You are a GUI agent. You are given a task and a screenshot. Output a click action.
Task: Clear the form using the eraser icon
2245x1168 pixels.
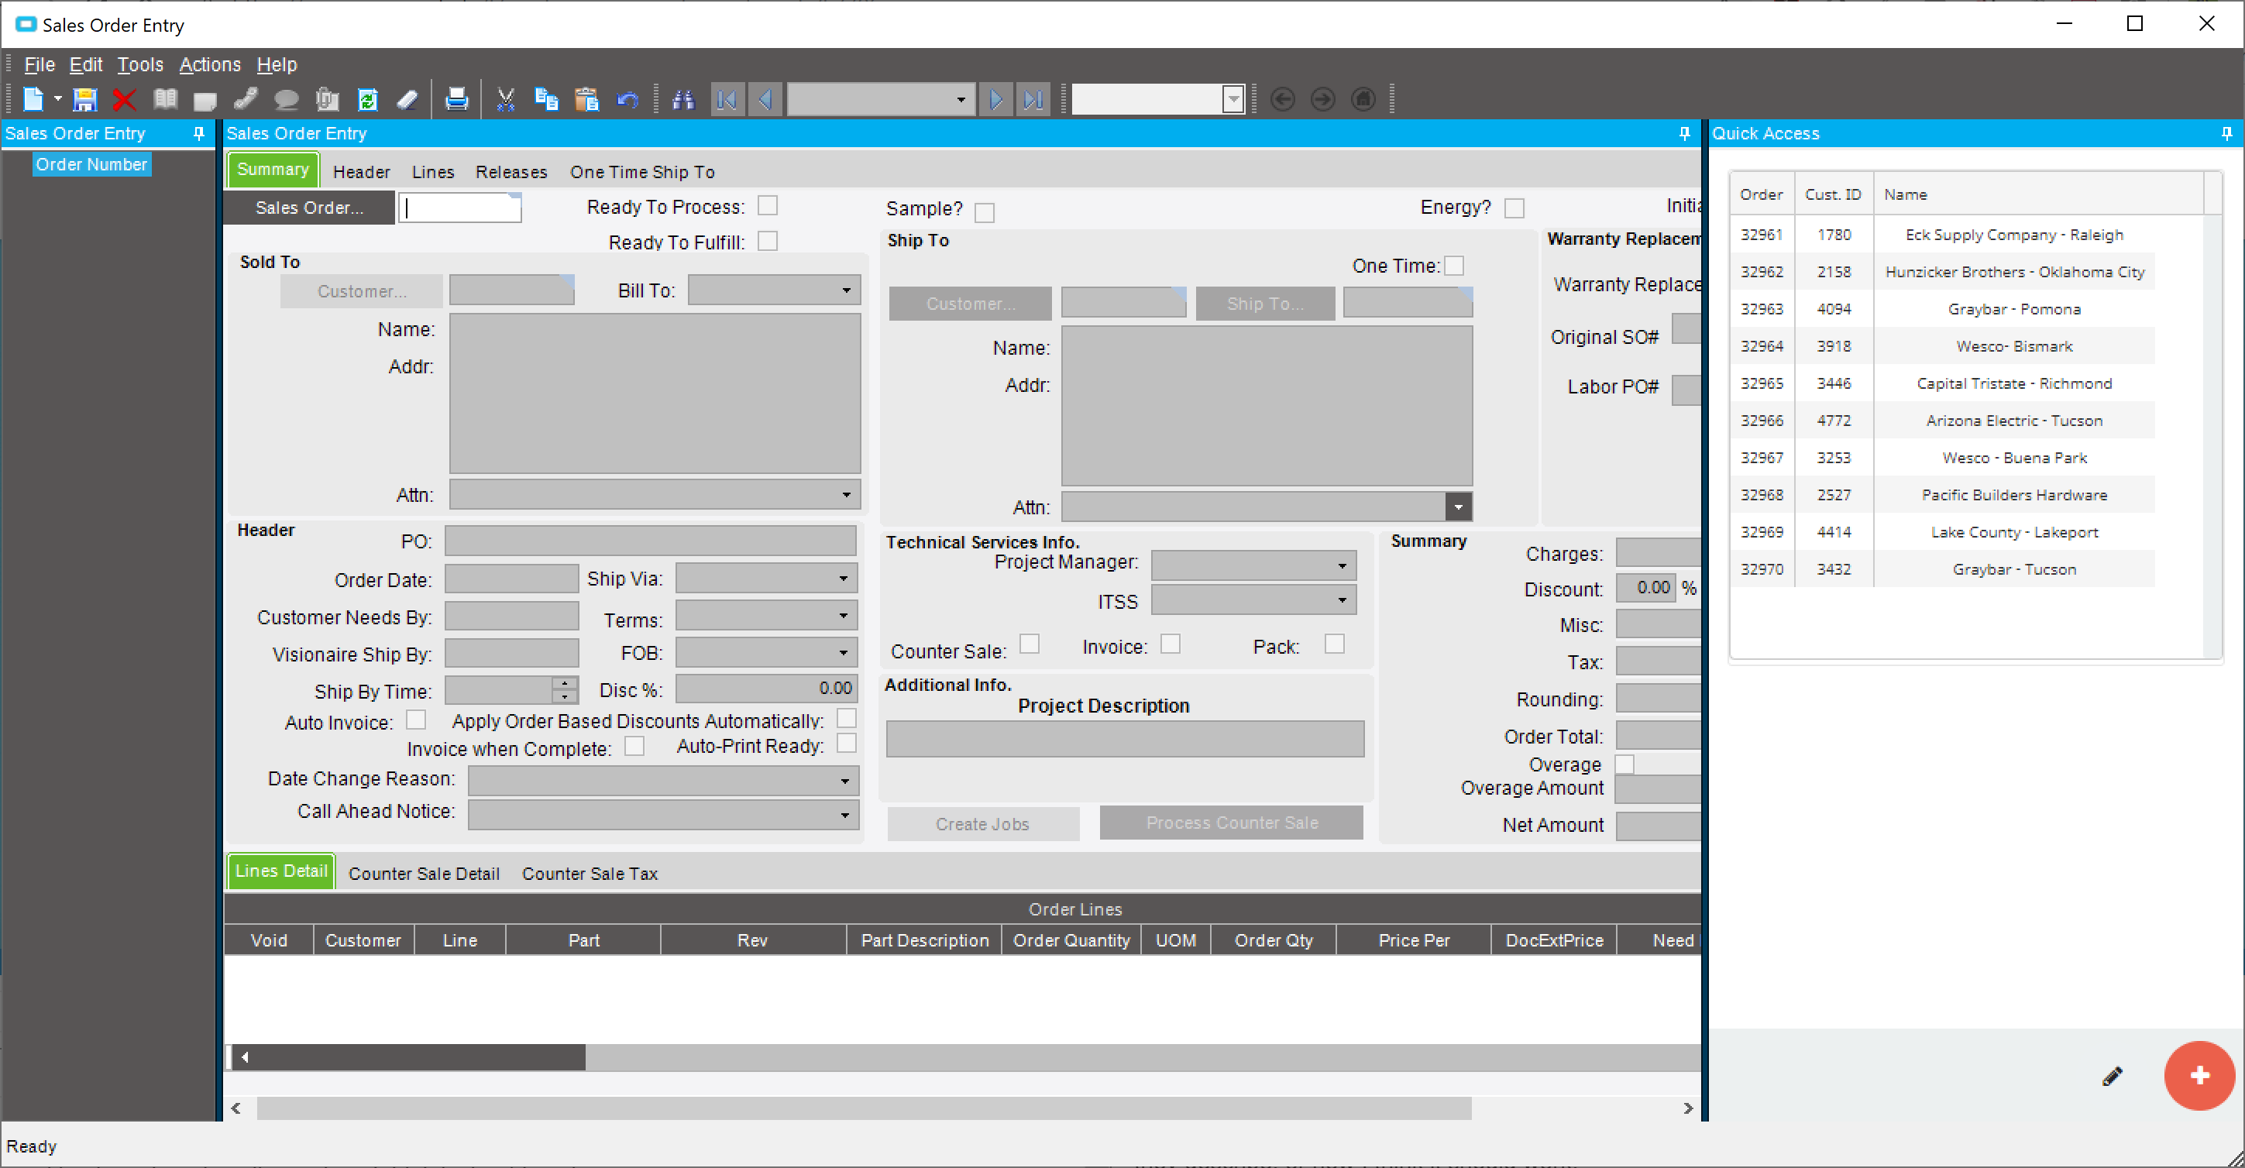pyautogui.click(x=407, y=99)
